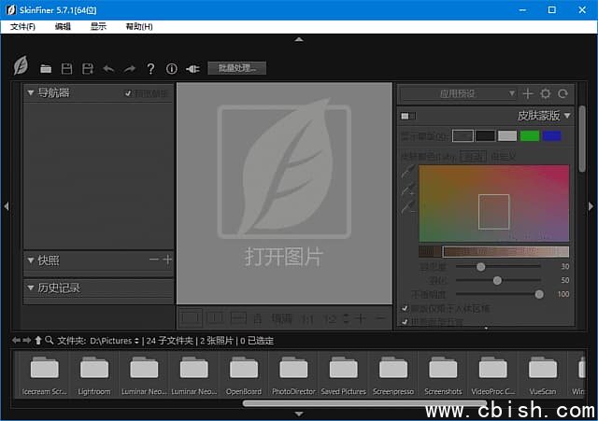598x421 pixels.
Task: Click the slider with value 30
Action: 498,267
